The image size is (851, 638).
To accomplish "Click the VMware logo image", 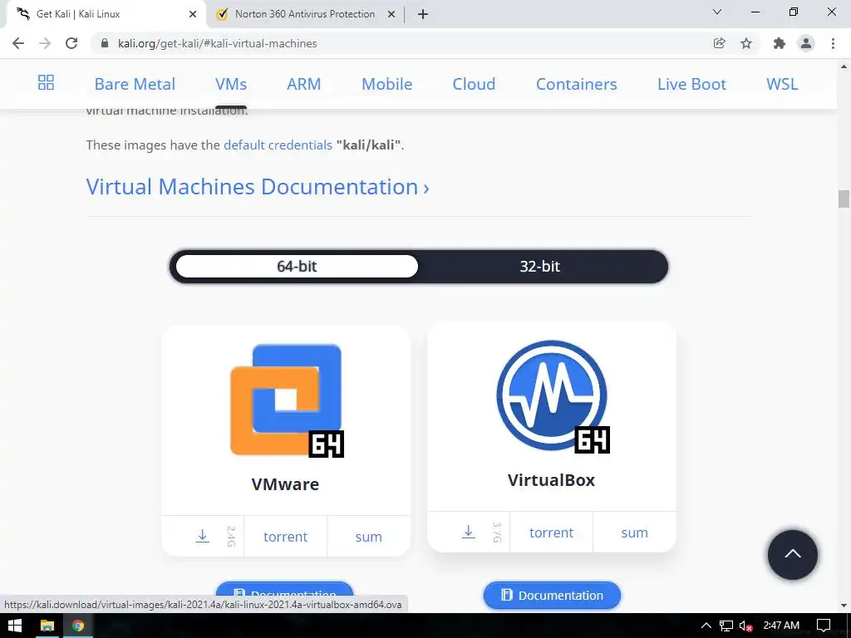I will click(x=287, y=400).
